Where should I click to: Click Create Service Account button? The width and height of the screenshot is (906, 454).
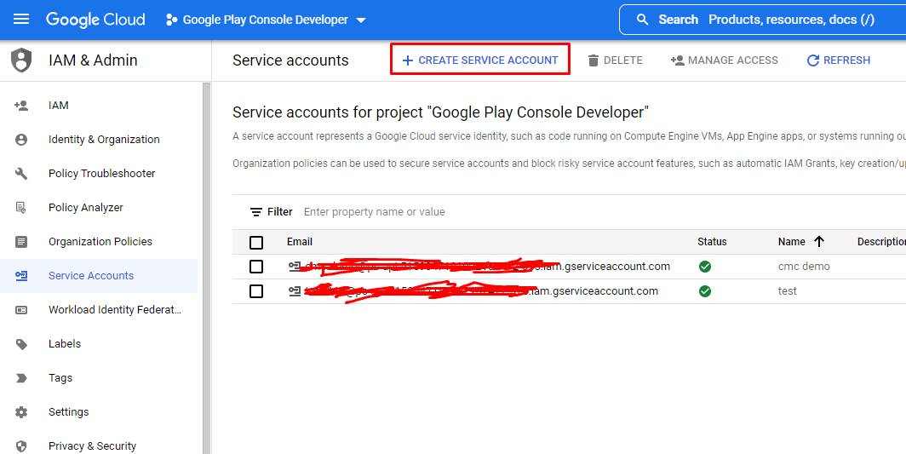480,60
